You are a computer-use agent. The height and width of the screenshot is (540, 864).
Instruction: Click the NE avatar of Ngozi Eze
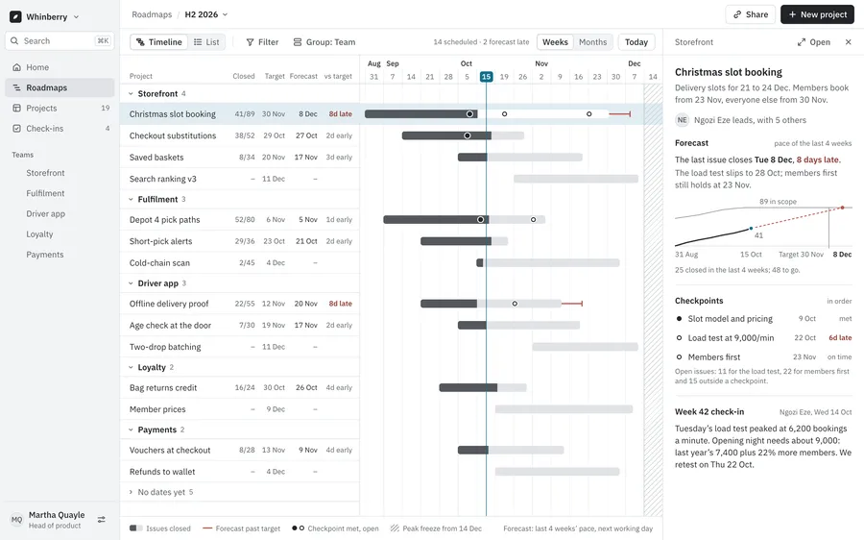(x=683, y=120)
